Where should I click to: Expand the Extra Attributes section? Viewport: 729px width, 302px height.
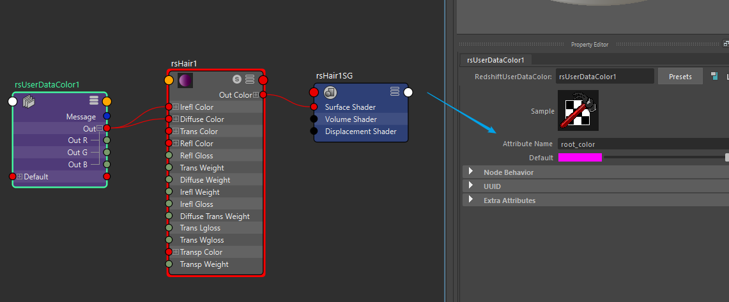(x=470, y=200)
